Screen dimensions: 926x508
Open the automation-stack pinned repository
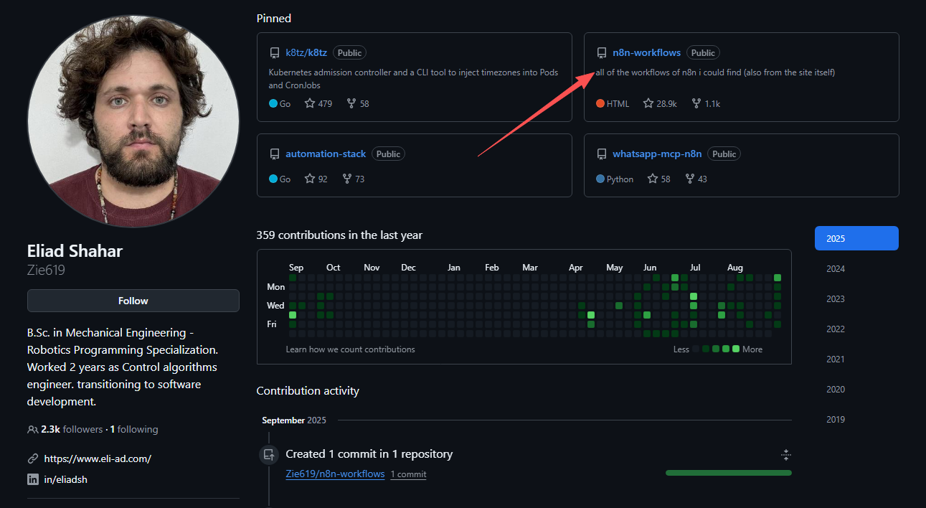pos(326,154)
